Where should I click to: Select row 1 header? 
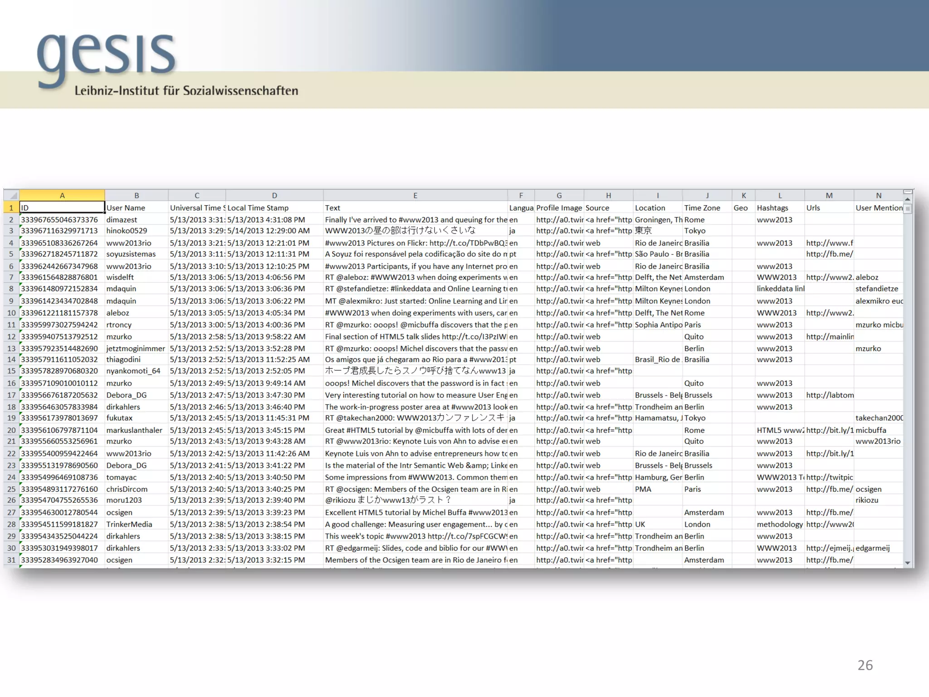tap(11, 208)
